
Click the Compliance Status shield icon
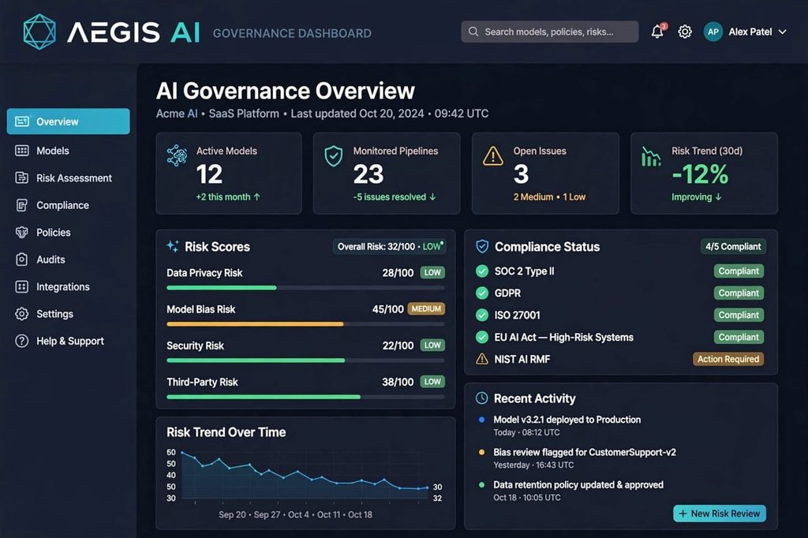tap(482, 246)
